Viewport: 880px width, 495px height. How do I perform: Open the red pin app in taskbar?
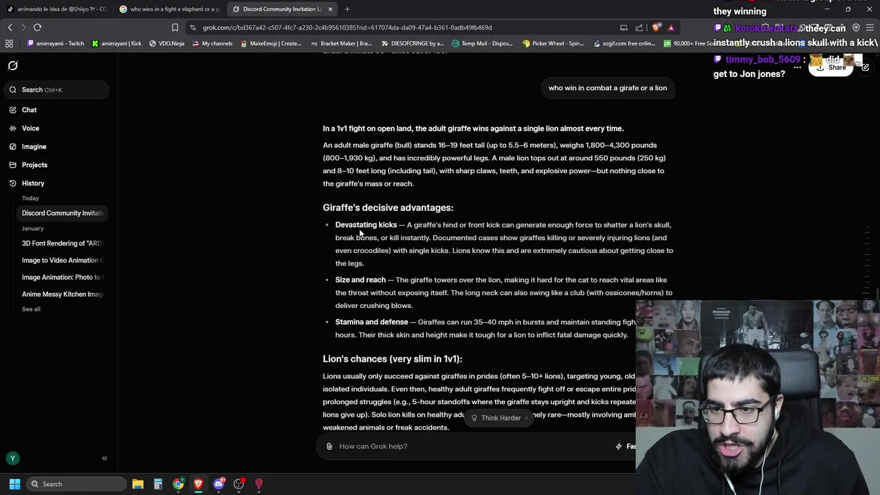258,484
